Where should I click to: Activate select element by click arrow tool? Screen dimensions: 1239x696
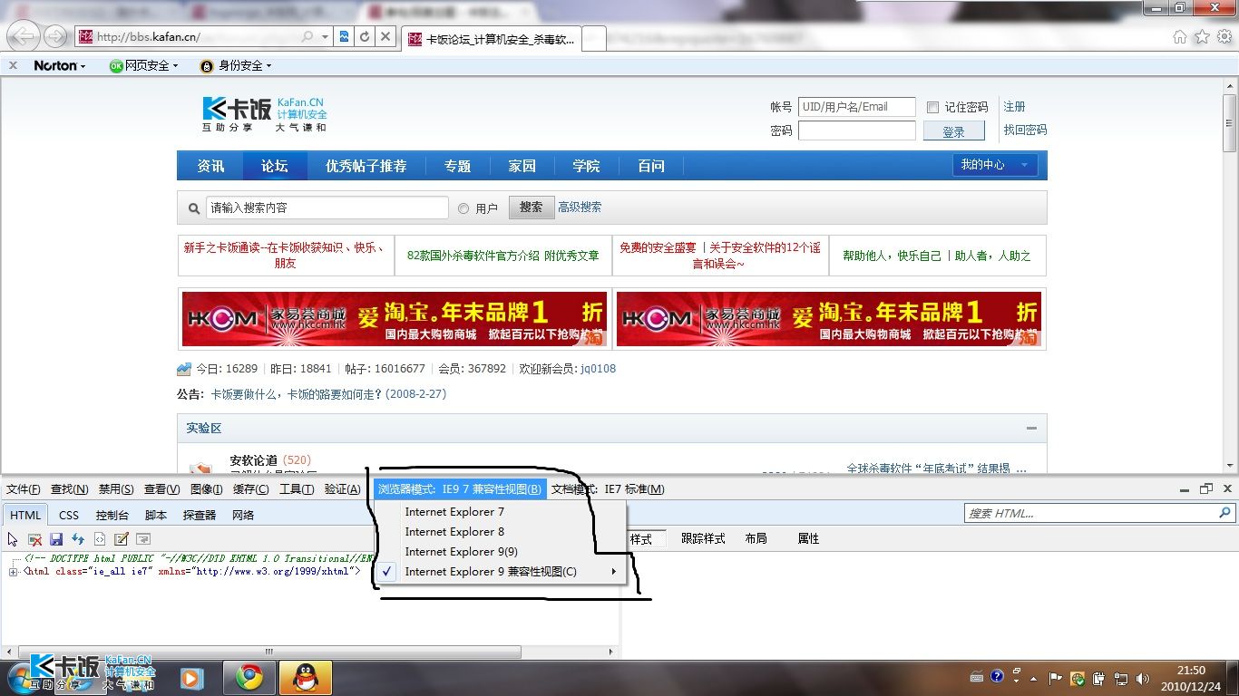[x=13, y=539]
